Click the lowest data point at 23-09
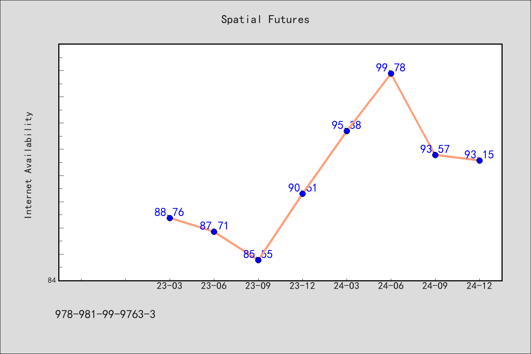531x354 pixels. click(x=258, y=260)
